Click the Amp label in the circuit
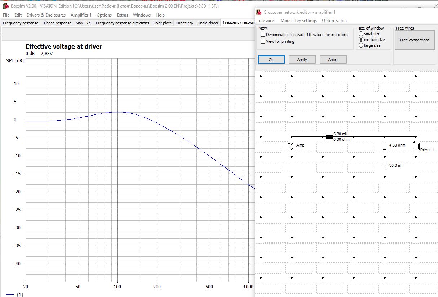438x297 pixels. pyautogui.click(x=300, y=145)
